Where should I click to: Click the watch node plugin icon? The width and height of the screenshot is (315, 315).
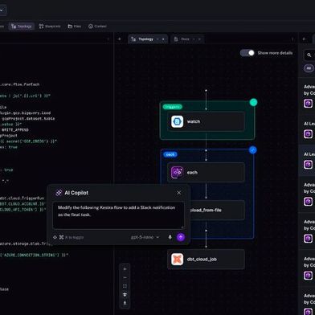point(178,121)
